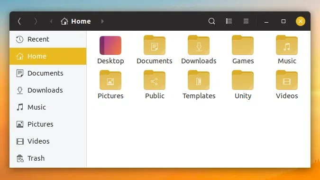
Task: Open the hamburger options menu
Action: click(246, 21)
